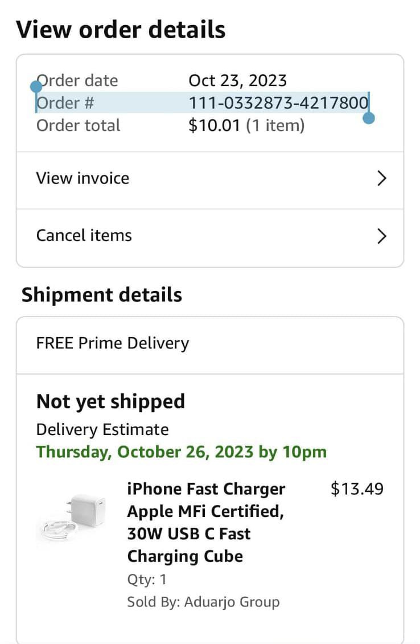Expand the View invoice chevron arrow
This screenshot has height=644, width=420.
tap(382, 179)
